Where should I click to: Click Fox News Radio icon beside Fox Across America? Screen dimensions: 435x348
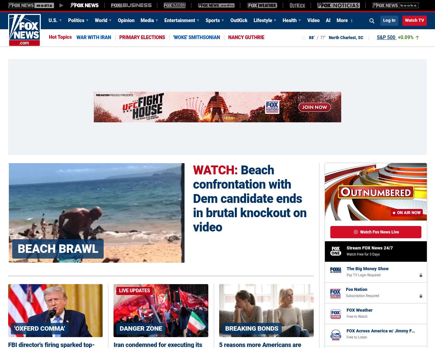point(336,335)
